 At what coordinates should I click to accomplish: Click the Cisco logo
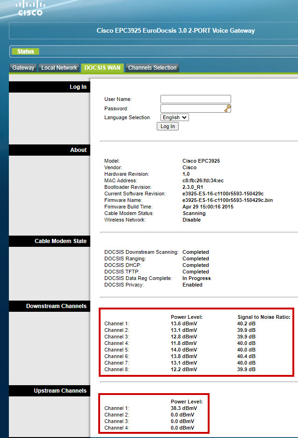[30, 8]
